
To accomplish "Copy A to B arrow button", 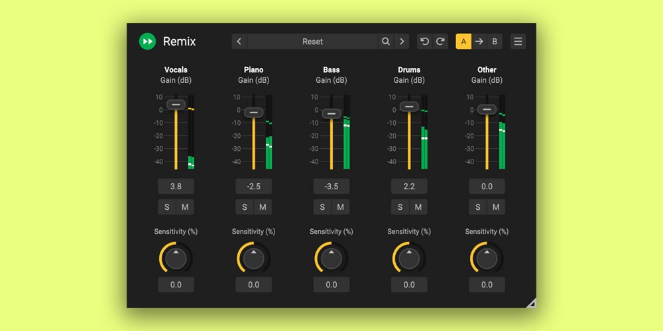I will pyautogui.click(x=479, y=42).
